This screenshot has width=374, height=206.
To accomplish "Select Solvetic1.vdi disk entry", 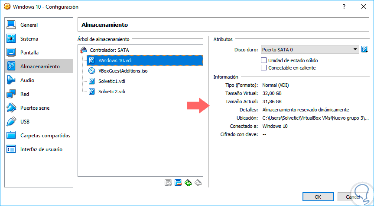I will tap(112, 81).
